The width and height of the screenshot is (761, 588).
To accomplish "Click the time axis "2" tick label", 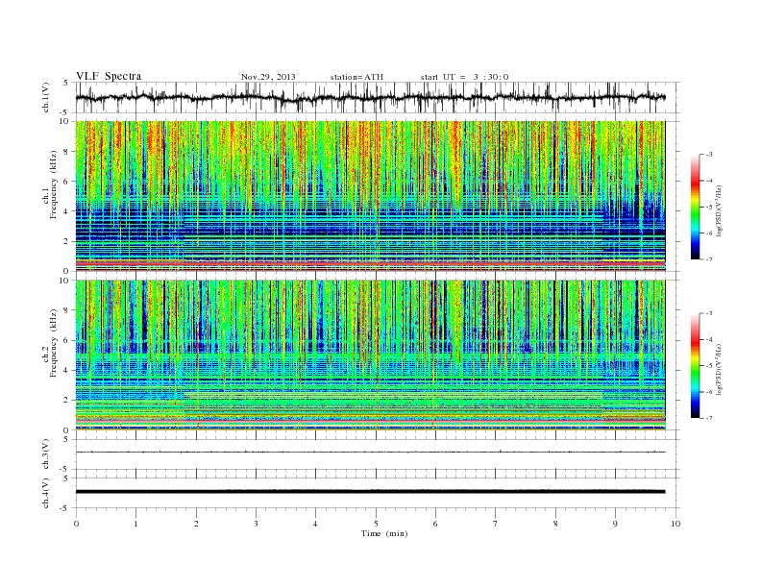I will tap(196, 524).
